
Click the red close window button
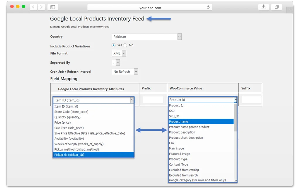[12, 6]
